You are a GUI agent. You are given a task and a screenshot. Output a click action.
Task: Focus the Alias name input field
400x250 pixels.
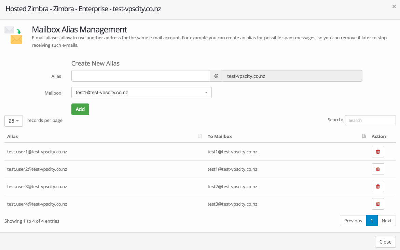tap(140, 76)
